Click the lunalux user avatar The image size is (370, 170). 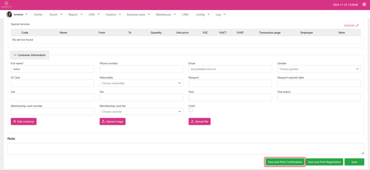click(x=9, y=14)
